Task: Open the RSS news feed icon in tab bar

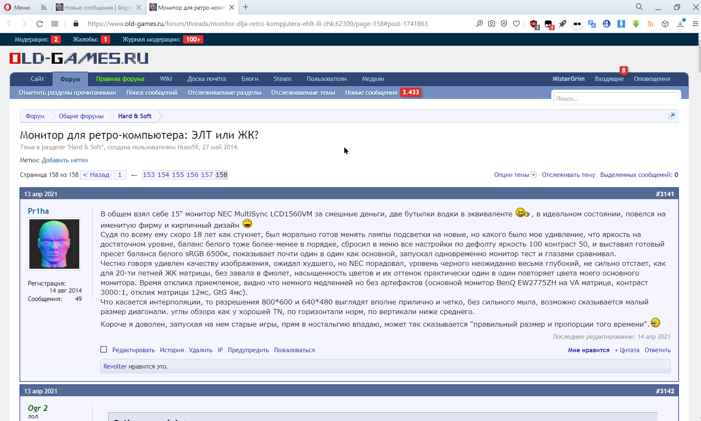Action: coord(44,7)
